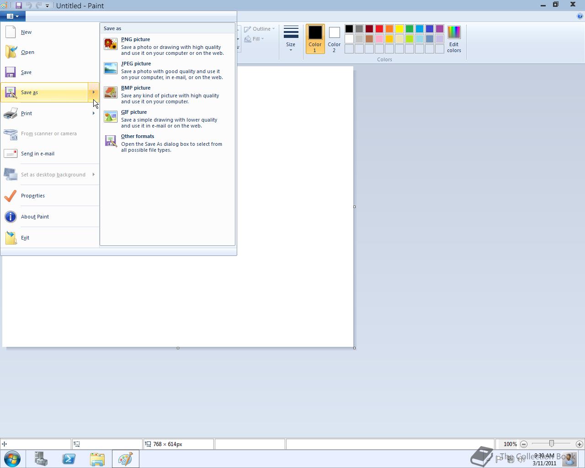Click the Help question mark icon
The height and width of the screenshot is (468, 585).
(580, 16)
